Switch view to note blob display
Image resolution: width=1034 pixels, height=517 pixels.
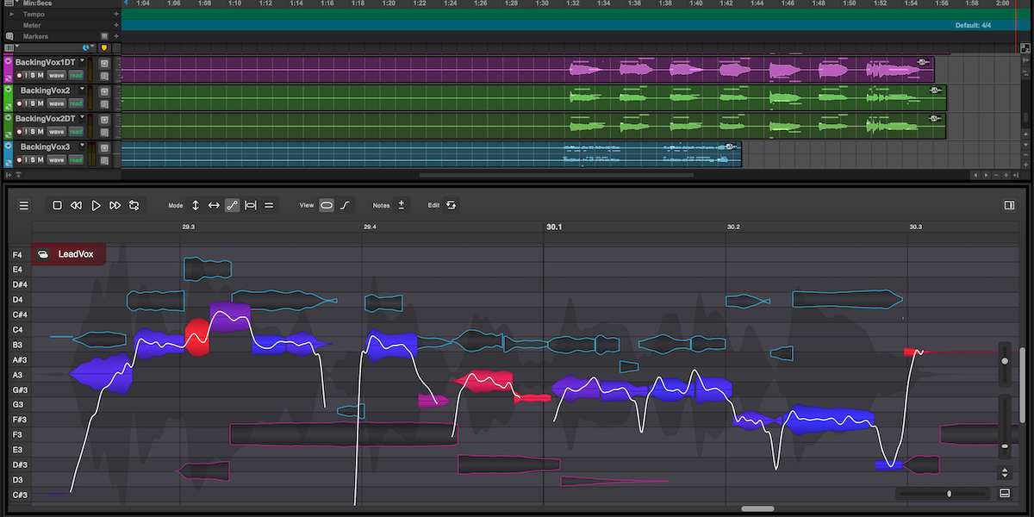click(x=327, y=206)
